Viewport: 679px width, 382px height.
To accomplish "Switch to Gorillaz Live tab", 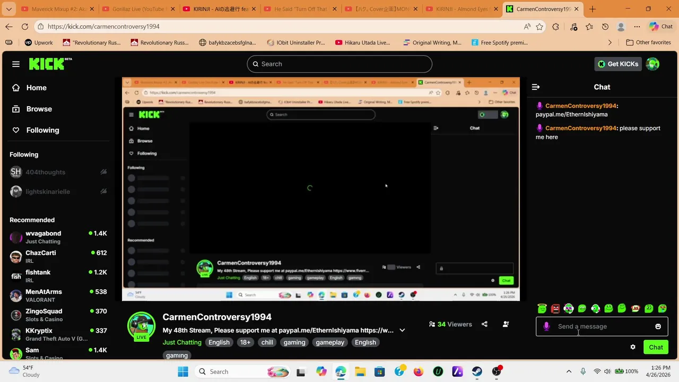I will click(x=138, y=9).
